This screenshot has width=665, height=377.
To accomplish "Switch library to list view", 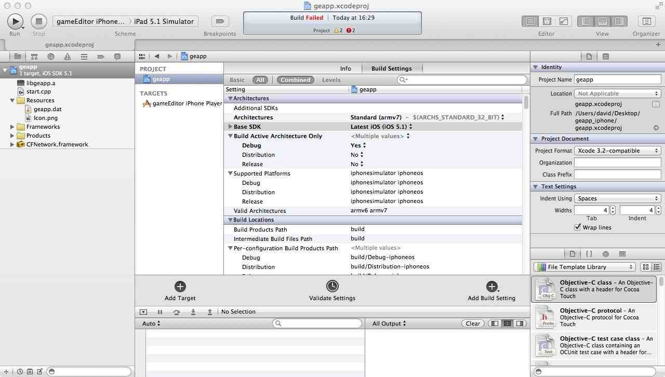I will pos(656,267).
